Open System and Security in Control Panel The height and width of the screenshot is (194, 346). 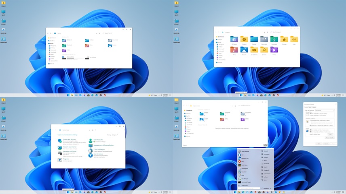(69, 140)
